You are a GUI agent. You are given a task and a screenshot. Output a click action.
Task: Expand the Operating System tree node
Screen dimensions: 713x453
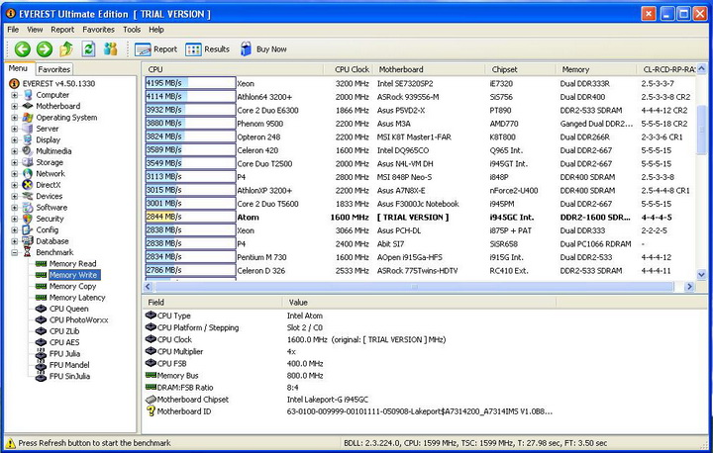point(15,118)
